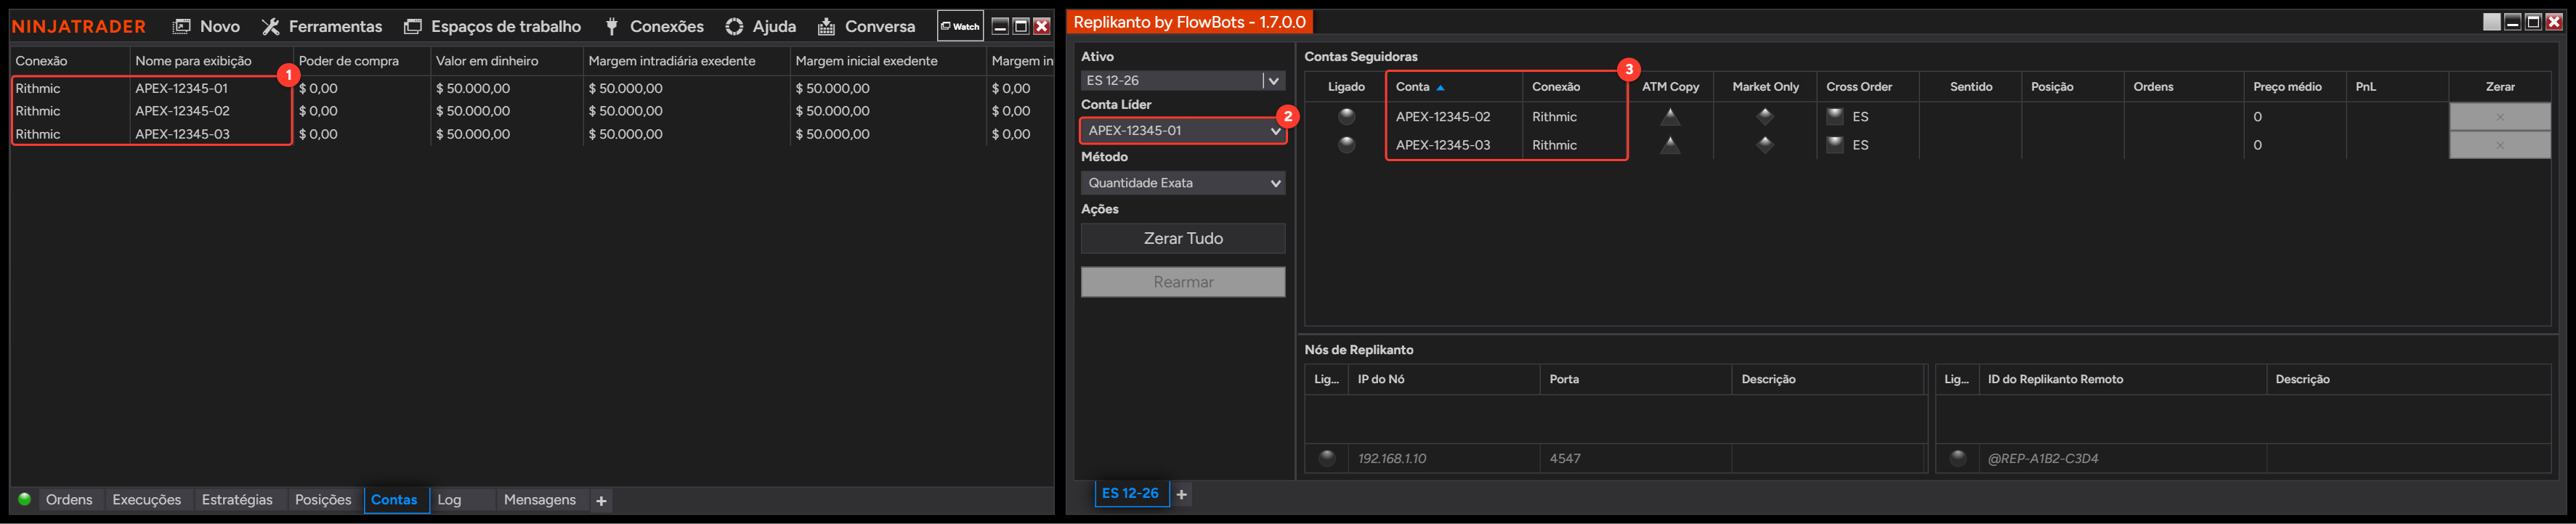Switch to the Ordens tab
This screenshot has width=2576, height=524.
(69, 499)
